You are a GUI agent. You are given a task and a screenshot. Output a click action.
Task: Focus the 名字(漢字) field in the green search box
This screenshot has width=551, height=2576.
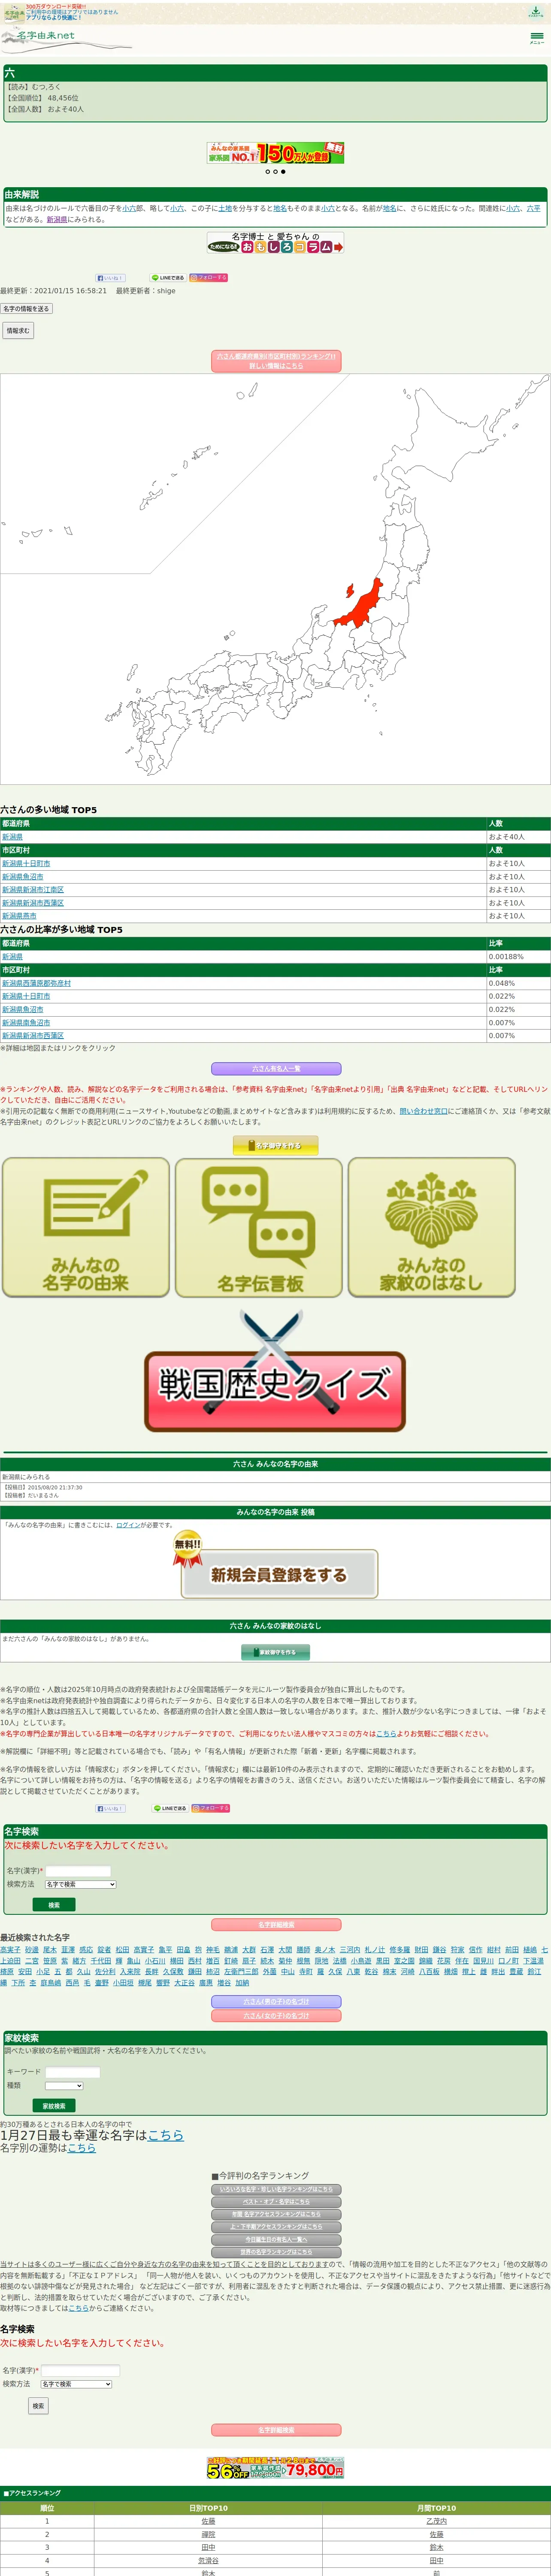pyautogui.click(x=78, y=1871)
